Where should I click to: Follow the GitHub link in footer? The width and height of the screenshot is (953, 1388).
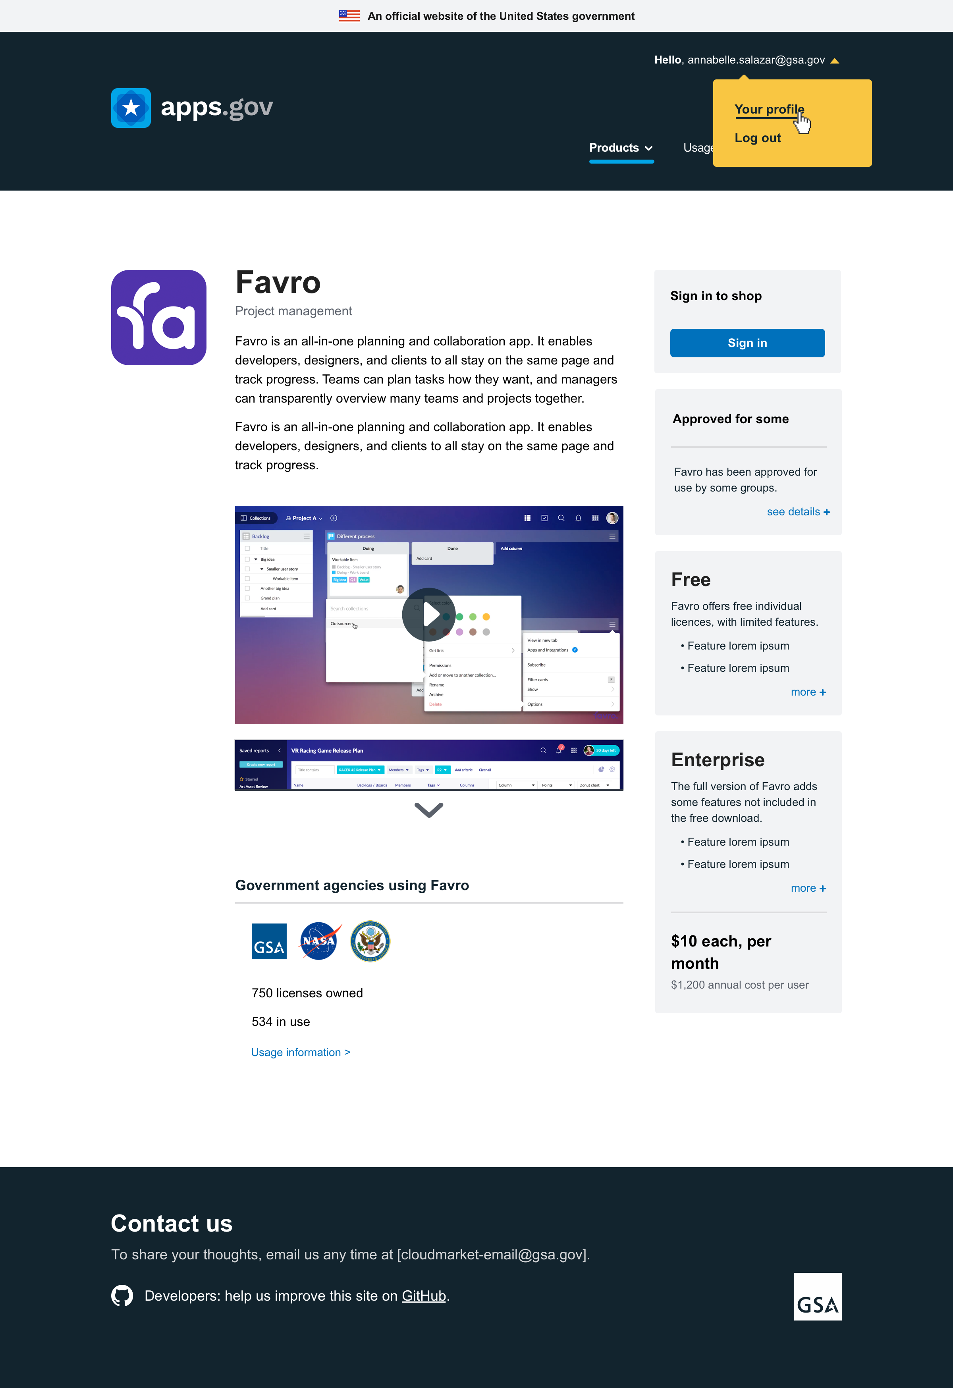424,1296
